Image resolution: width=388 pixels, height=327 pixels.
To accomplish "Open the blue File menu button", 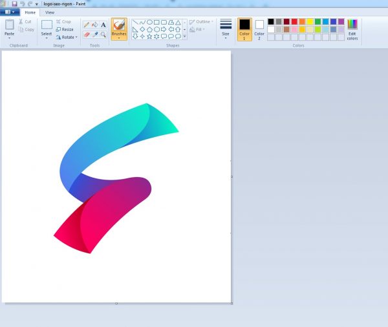I will [x=10, y=12].
